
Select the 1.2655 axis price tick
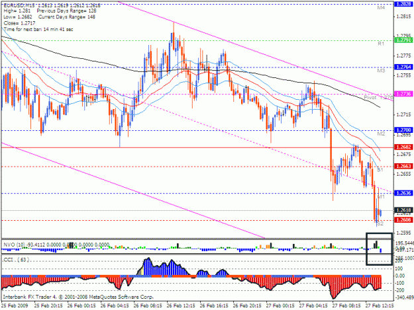pyautogui.click(x=403, y=174)
